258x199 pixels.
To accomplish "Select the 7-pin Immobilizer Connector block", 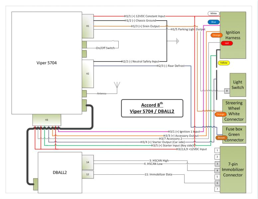I will click(x=235, y=169).
